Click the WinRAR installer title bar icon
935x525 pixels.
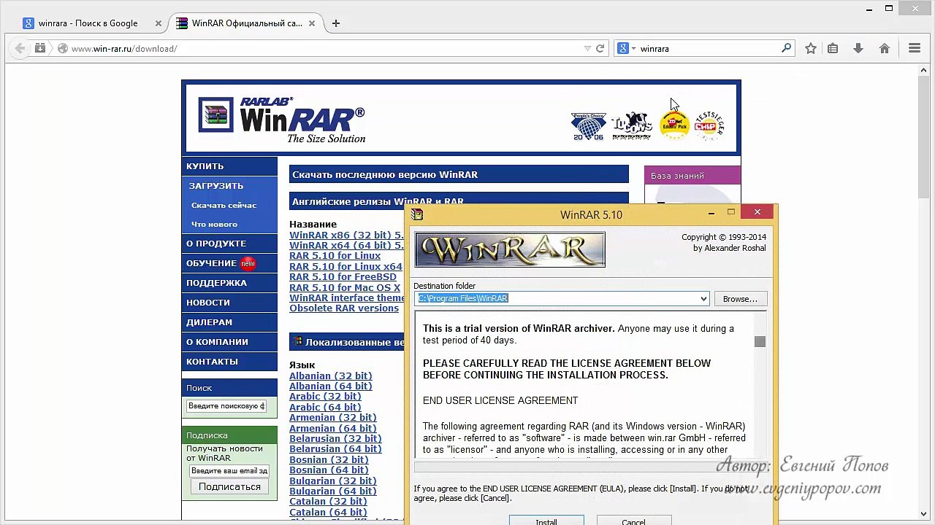click(417, 214)
